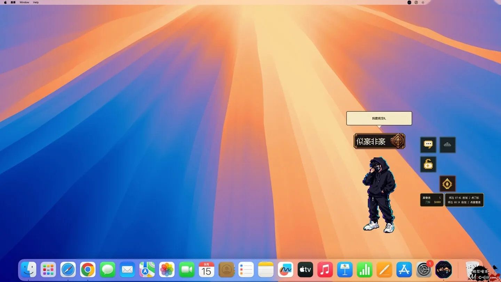Open FaceTime from the Dock

pyautogui.click(x=187, y=270)
